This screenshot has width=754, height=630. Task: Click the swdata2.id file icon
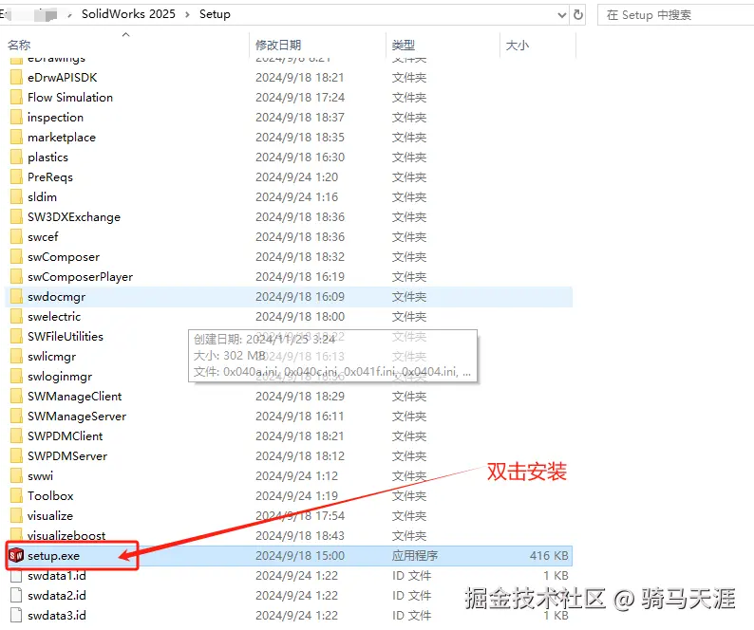point(16,596)
